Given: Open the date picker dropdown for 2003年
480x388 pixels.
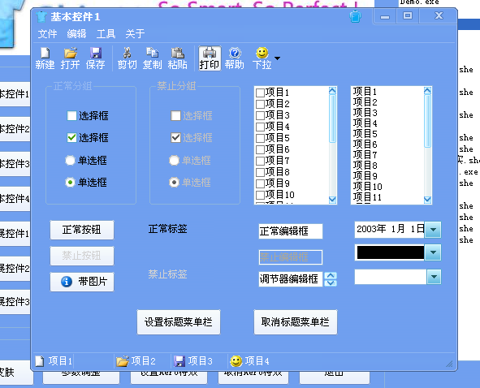Looking at the screenshot, I should (433, 230).
